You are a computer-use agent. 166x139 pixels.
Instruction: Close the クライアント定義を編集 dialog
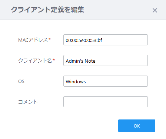(155, 10)
